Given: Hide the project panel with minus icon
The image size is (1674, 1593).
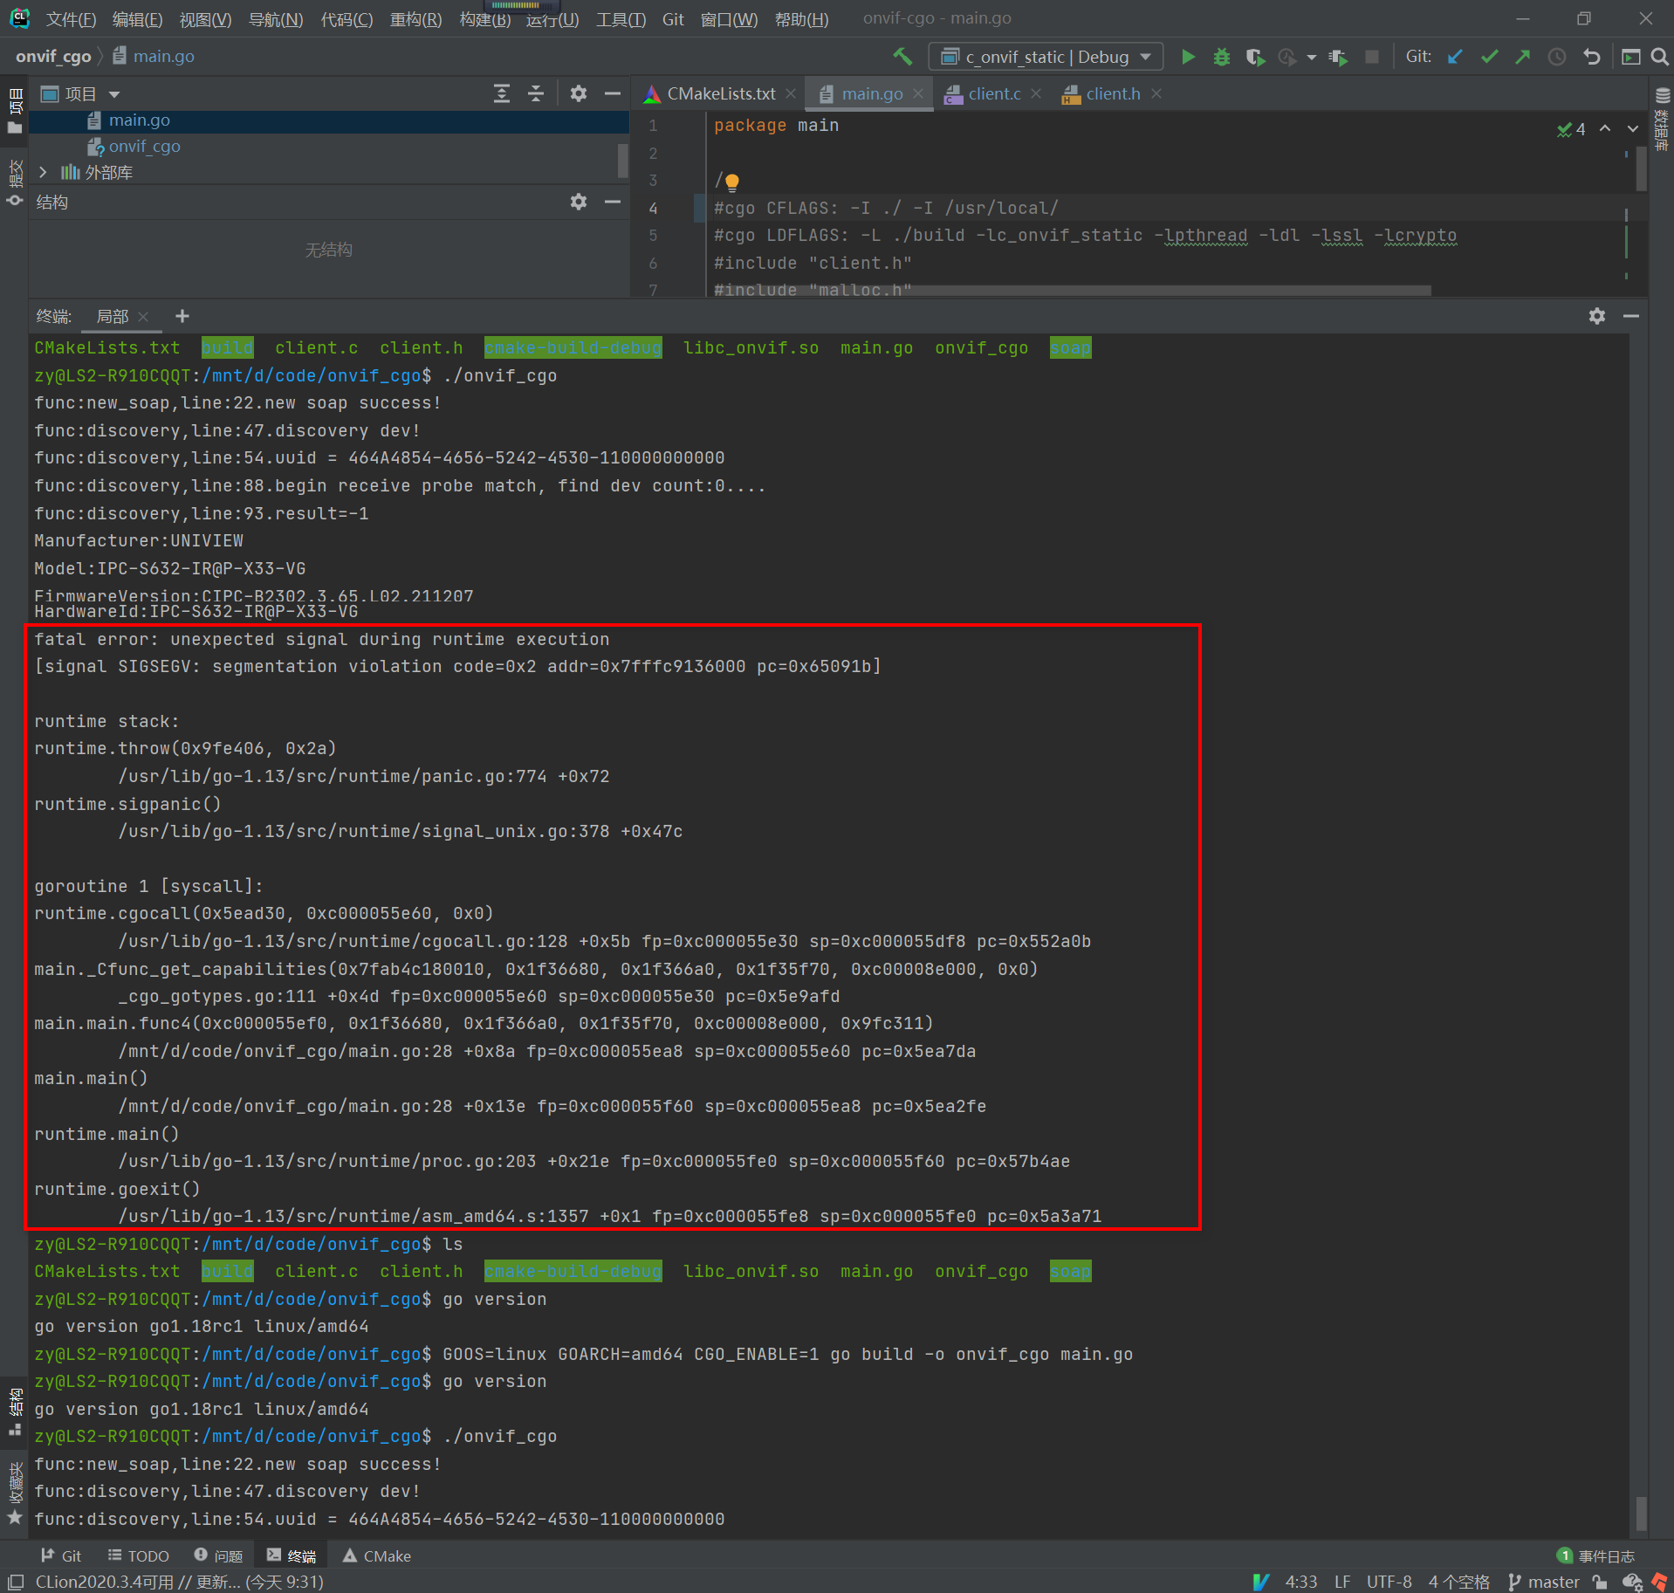Looking at the screenshot, I should 613,93.
